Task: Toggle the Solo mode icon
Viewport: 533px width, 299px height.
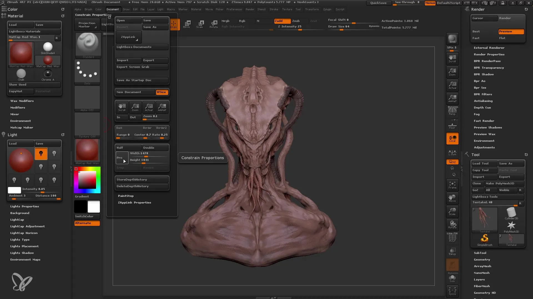Action: [x=452, y=278]
